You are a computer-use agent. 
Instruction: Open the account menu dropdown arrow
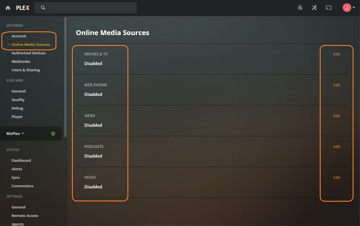(354, 8)
